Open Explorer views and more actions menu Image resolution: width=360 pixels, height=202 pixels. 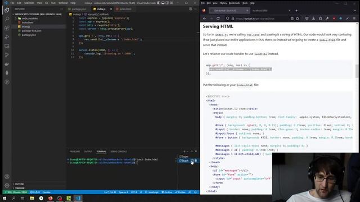[61, 9]
